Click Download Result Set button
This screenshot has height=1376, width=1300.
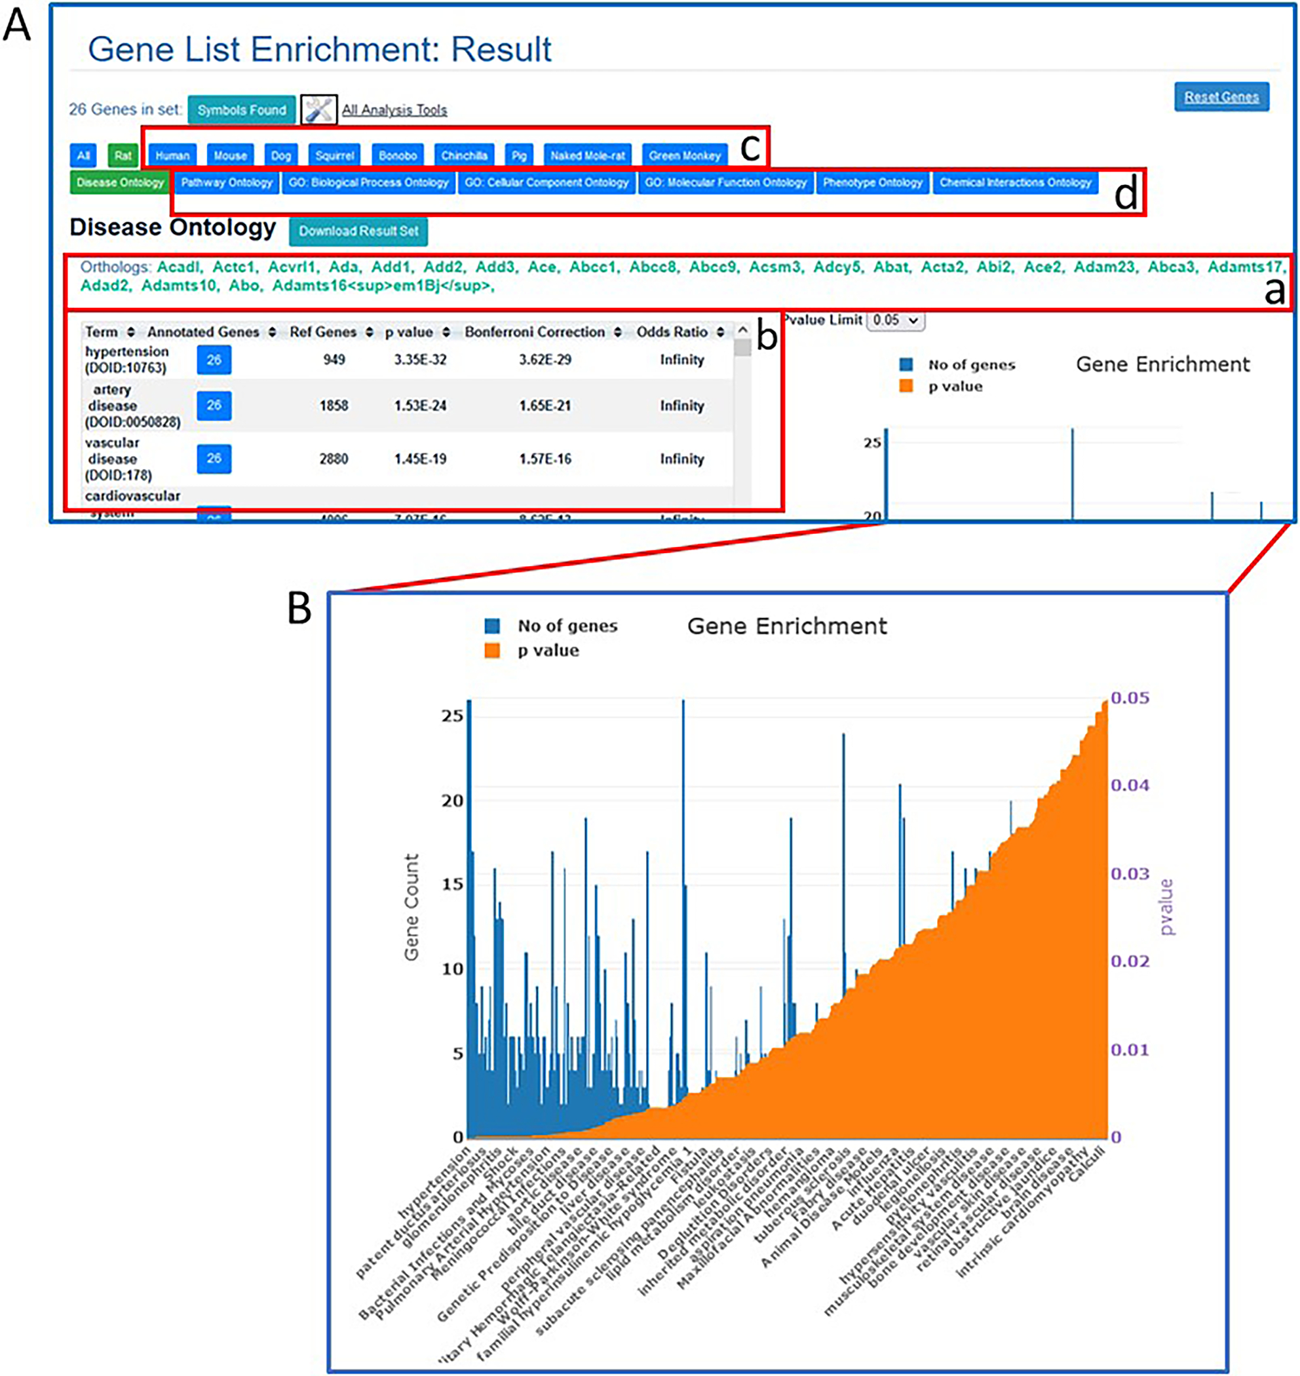coord(358,231)
